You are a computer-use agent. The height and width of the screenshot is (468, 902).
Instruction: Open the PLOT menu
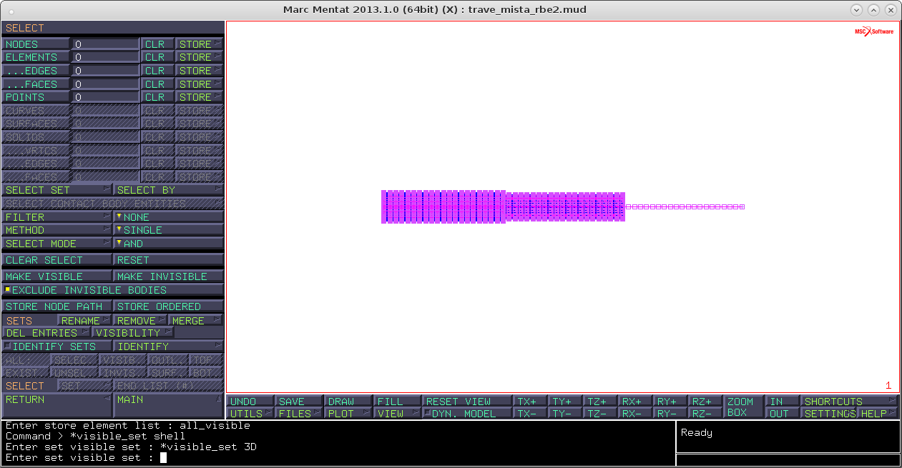pyautogui.click(x=348, y=414)
